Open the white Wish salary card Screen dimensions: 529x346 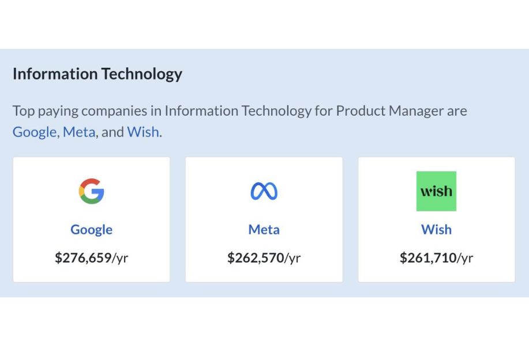[x=437, y=219]
